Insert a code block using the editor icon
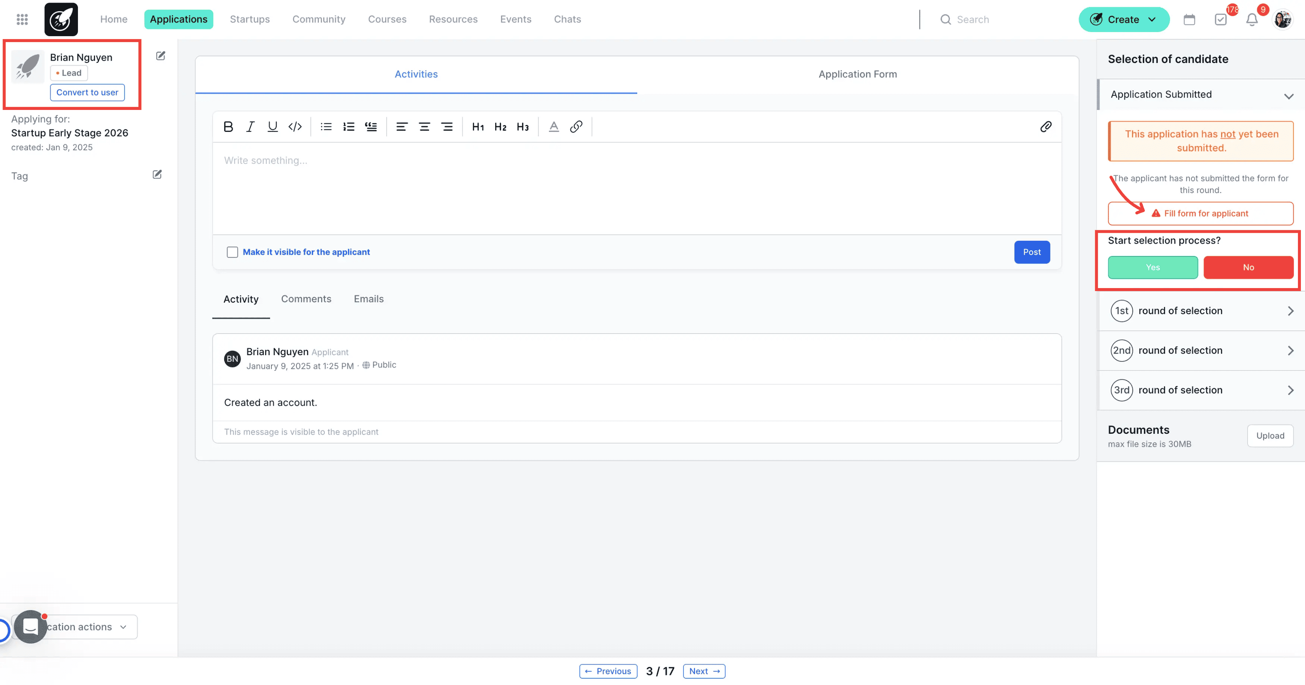The image size is (1305, 685). [295, 127]
